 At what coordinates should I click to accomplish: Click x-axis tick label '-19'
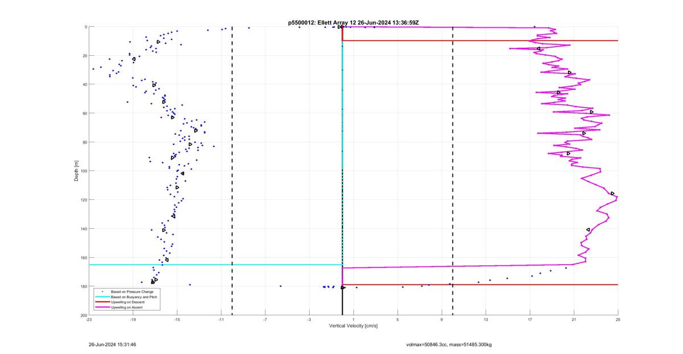pyautogui.click(x=133, y=320)
